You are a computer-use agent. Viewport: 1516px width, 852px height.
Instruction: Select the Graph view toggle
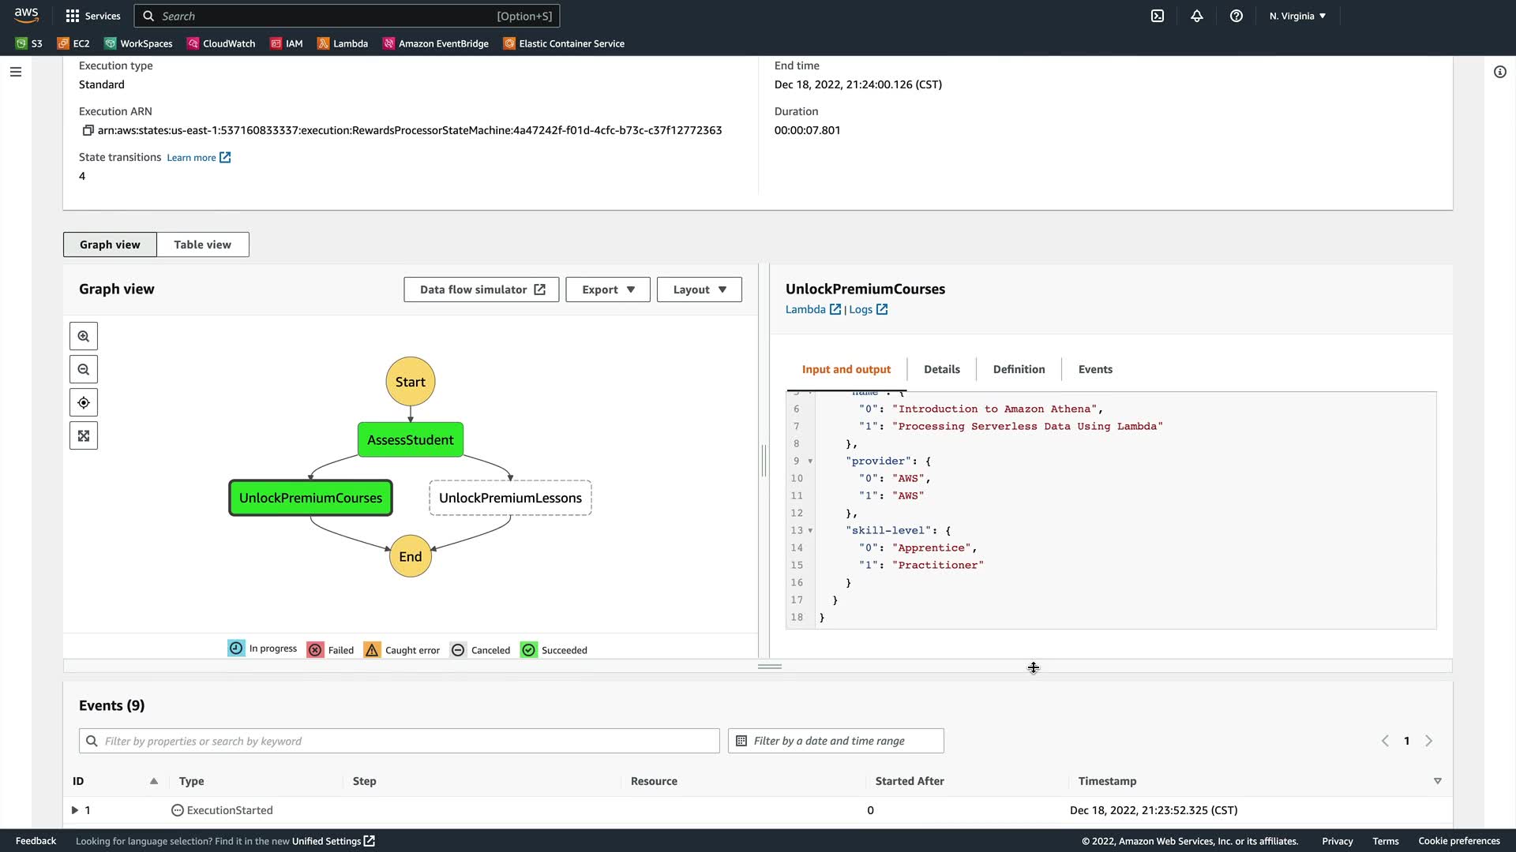click(110, 245)
